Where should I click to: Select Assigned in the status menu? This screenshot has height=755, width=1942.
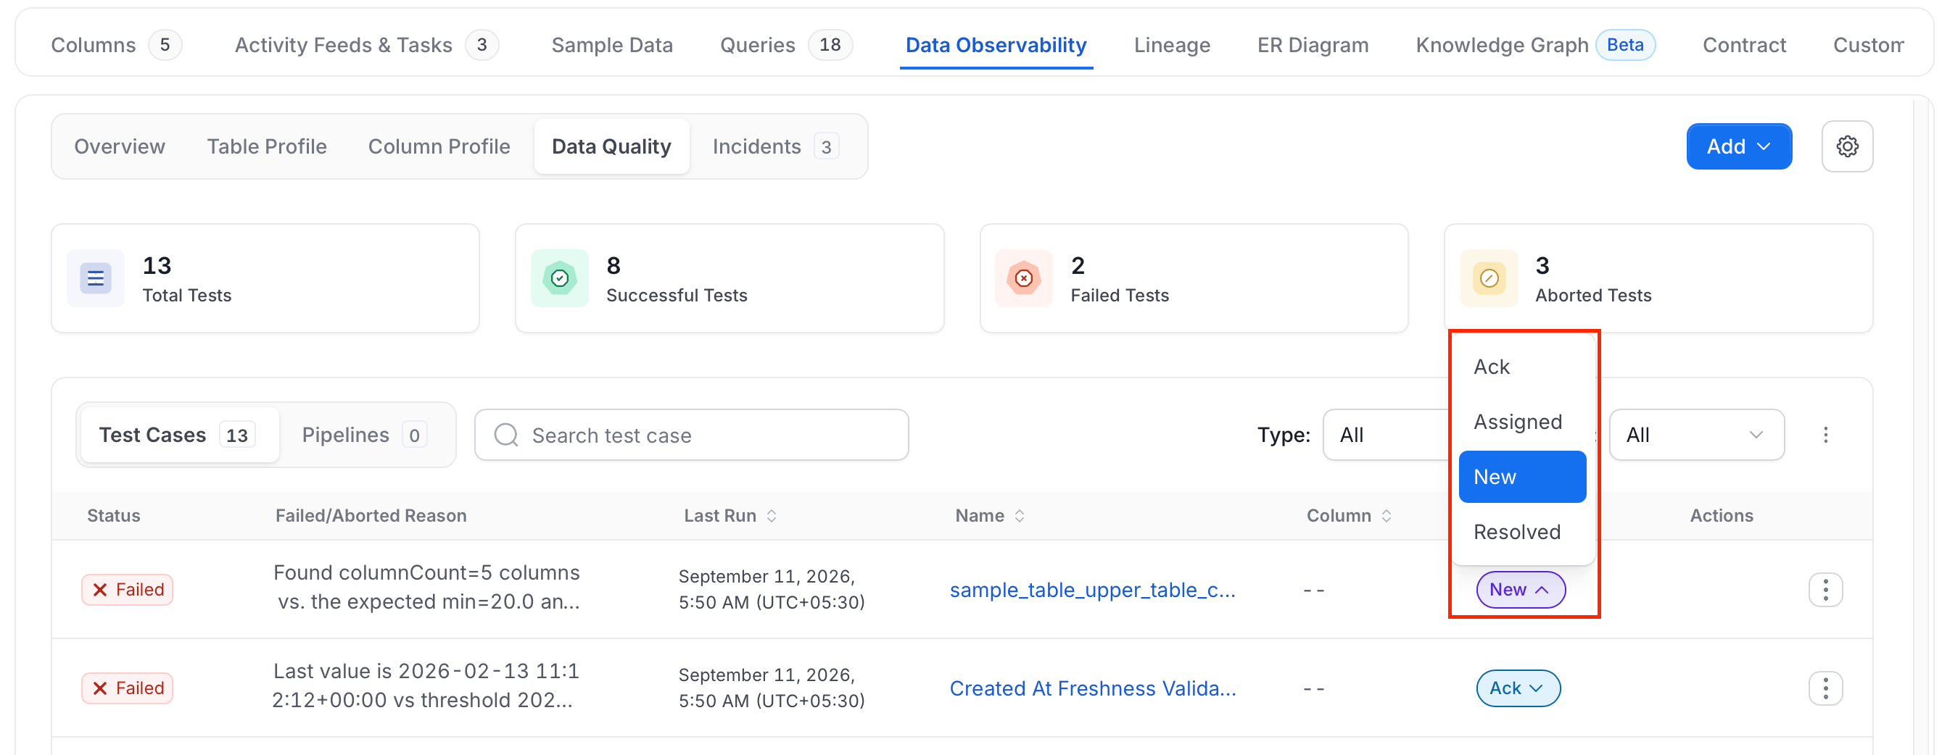(1521, 422)
